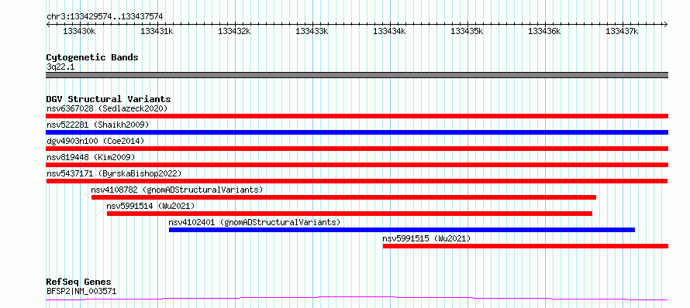
Task: Click the 133436k ruler tick label
Action: [545, 31]
